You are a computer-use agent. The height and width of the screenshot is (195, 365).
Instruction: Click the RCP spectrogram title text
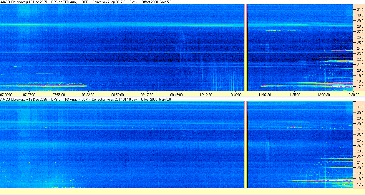click(x=86, y=2)
